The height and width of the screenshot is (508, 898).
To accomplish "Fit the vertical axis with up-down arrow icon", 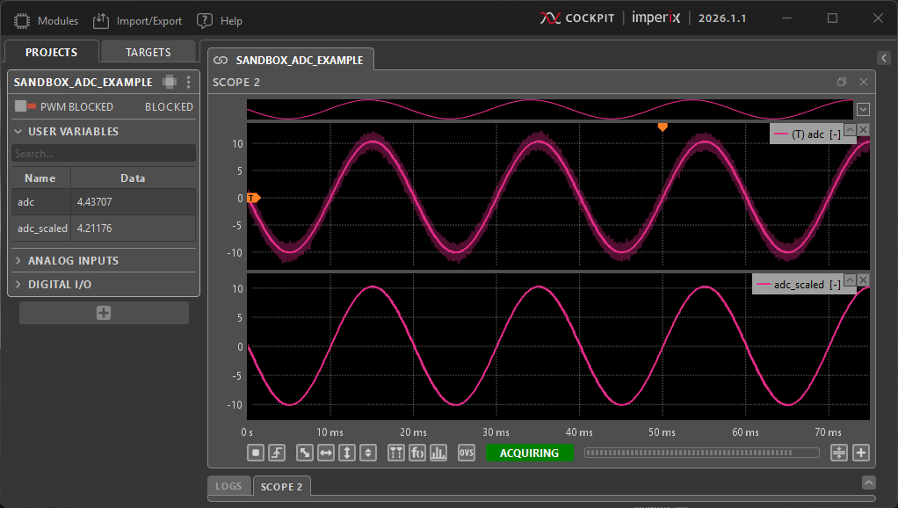I will pyautogui.click(x=347, y=453).
